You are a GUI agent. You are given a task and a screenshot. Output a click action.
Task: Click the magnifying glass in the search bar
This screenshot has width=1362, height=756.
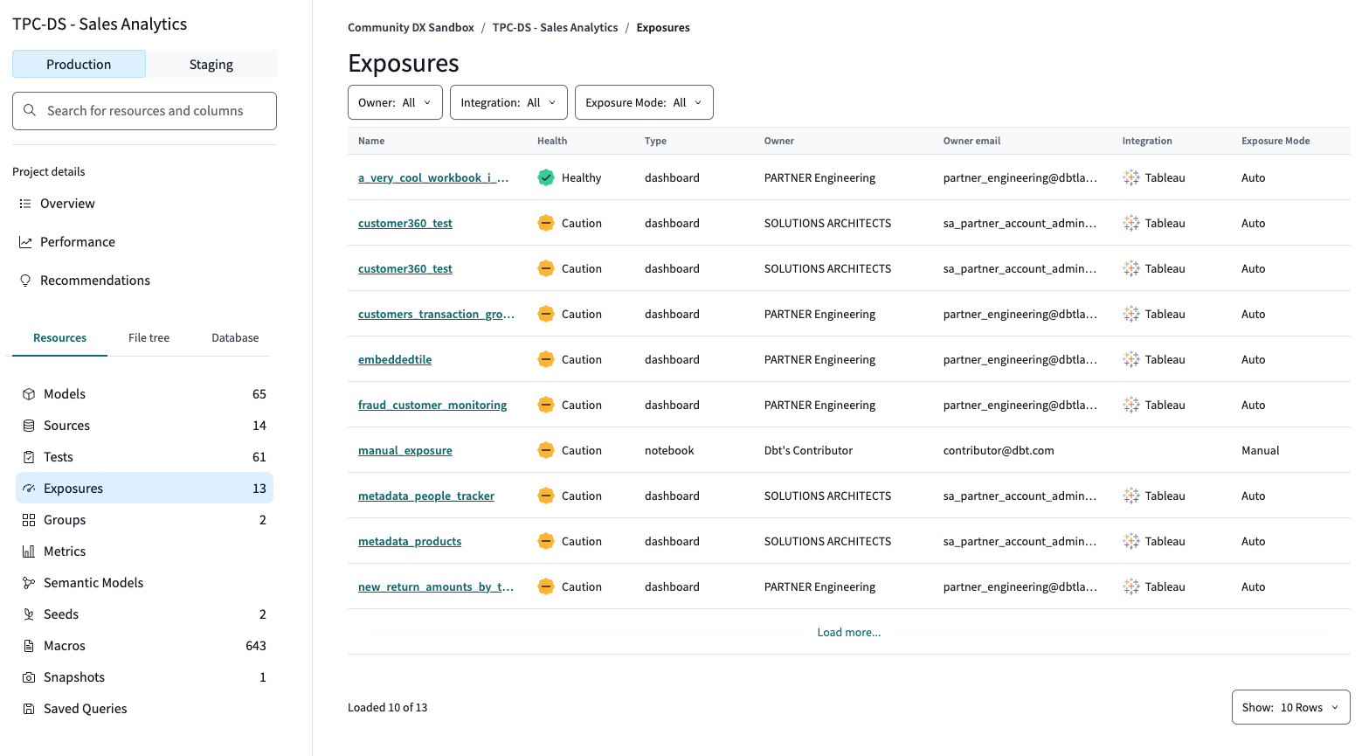click(31, 110)
